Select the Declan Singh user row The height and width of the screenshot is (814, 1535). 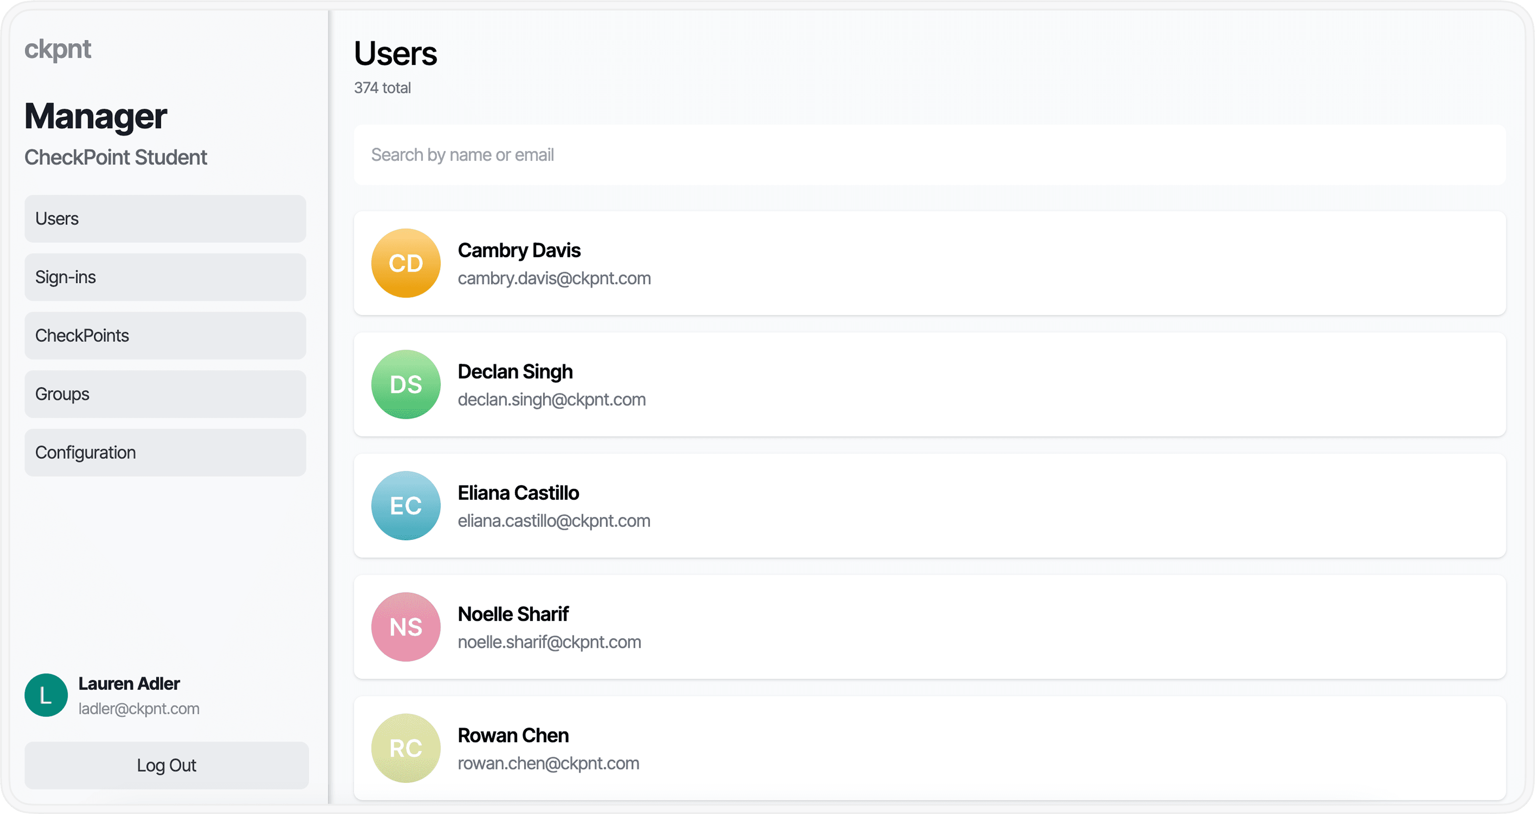click(930, 385)
